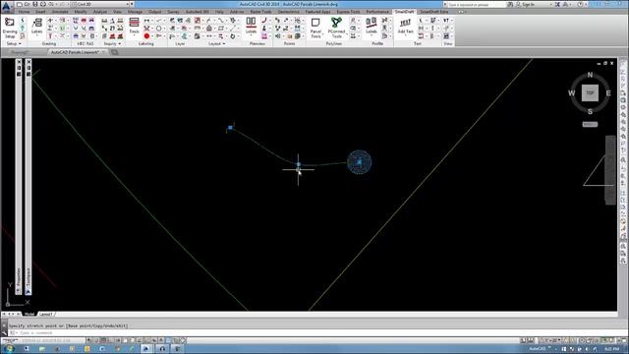Image resolution: width=629 pixels, height=354 pixels.
Task: Open the quick access toolbar customize arrow
Action: (132, 4)
